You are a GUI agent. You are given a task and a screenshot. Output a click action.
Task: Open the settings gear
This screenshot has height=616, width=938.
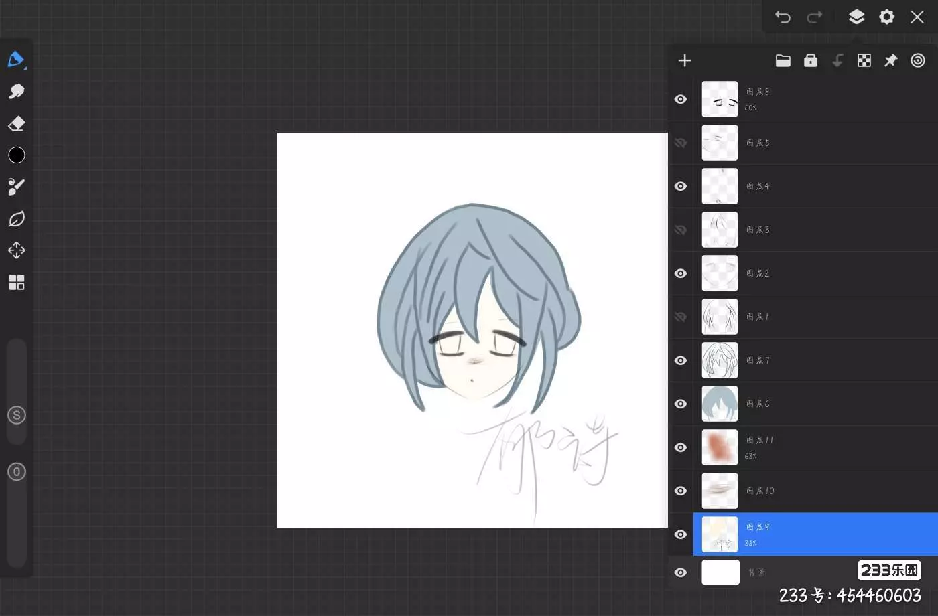[x=886, y=17]
